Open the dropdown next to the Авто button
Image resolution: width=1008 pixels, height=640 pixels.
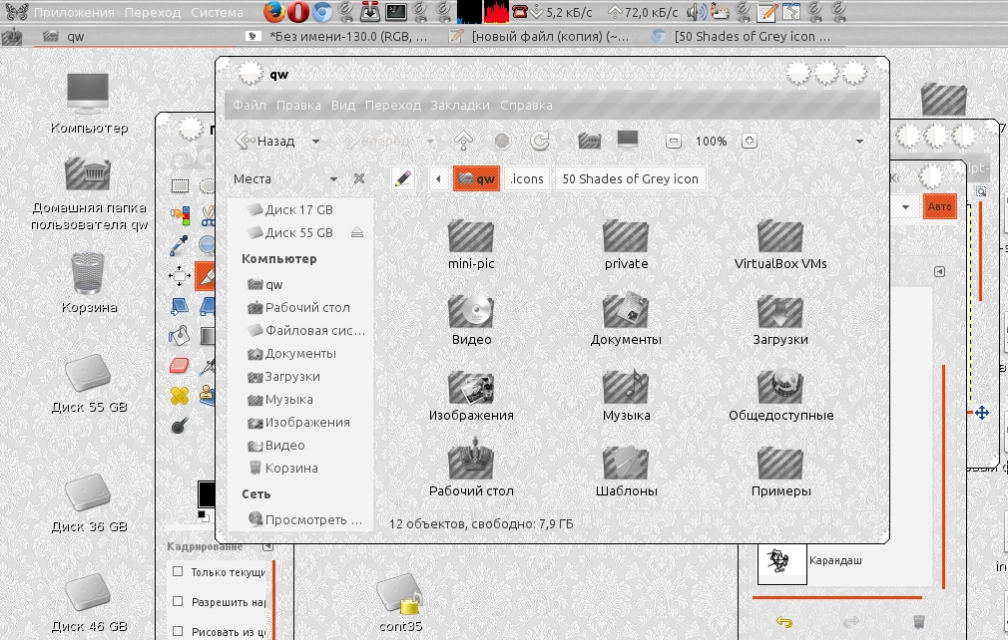[905, 206]
